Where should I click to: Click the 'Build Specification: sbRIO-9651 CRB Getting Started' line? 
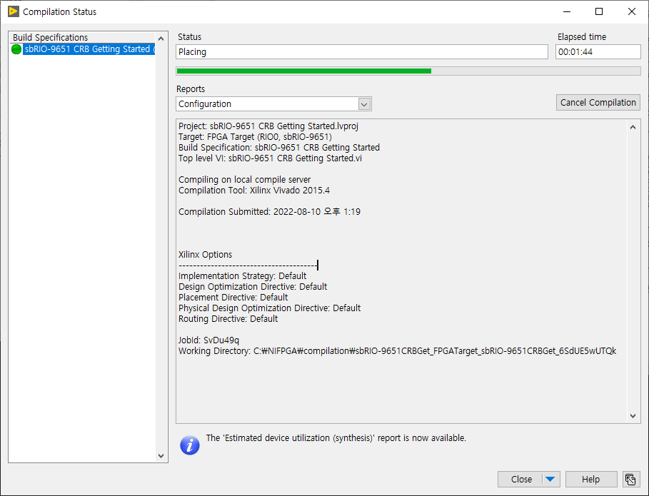279,148
